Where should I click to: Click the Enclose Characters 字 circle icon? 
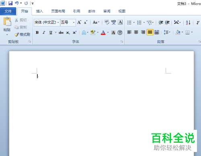tap(120, 33)
